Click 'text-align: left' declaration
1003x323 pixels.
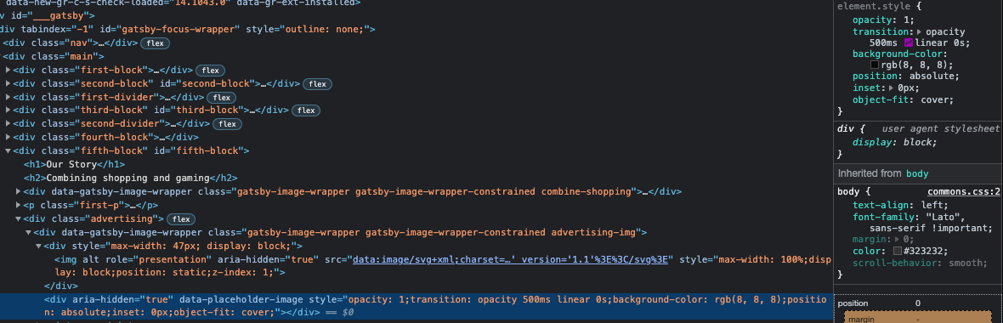pyautogui.click(x=900, y=205)
